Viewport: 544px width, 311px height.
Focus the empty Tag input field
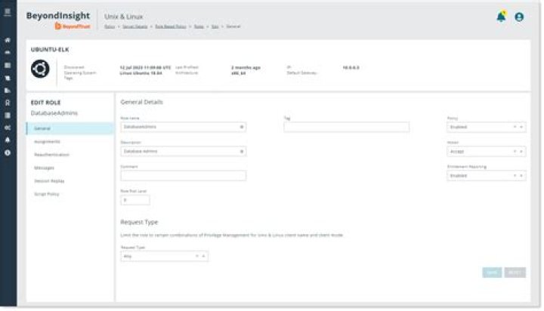point(346,127)
